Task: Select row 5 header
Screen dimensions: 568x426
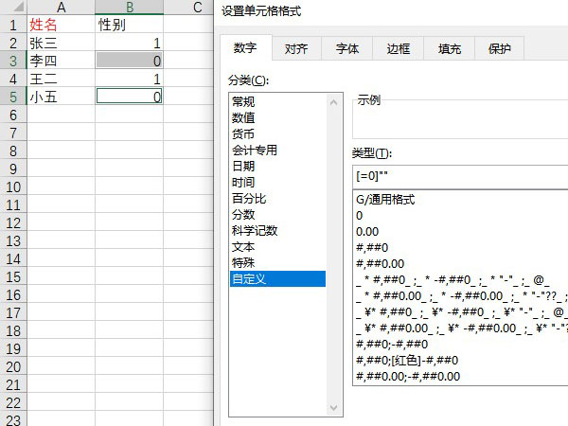Action: (x=13, y=97)
